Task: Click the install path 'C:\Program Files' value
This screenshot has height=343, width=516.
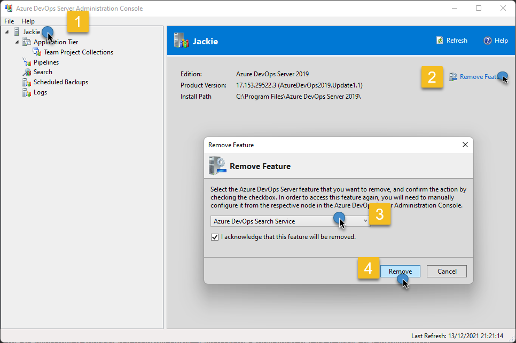Action: click(x=299, y=97)
